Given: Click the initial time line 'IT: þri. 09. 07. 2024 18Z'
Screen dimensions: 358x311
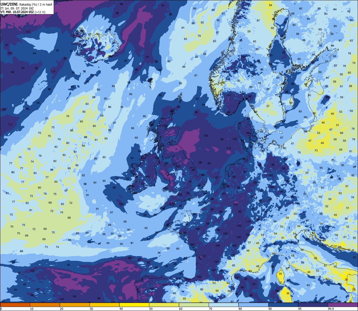Looking at the screenshot, I should pyautogui.click(x=18, y=8).
